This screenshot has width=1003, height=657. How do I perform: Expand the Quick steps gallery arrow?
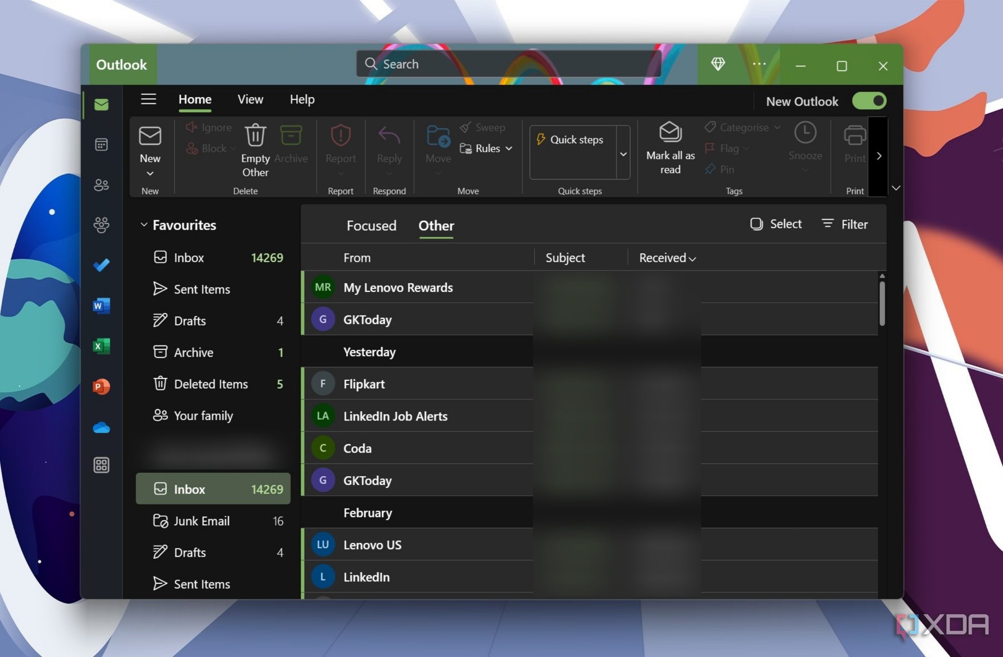(x=623, y=154)
